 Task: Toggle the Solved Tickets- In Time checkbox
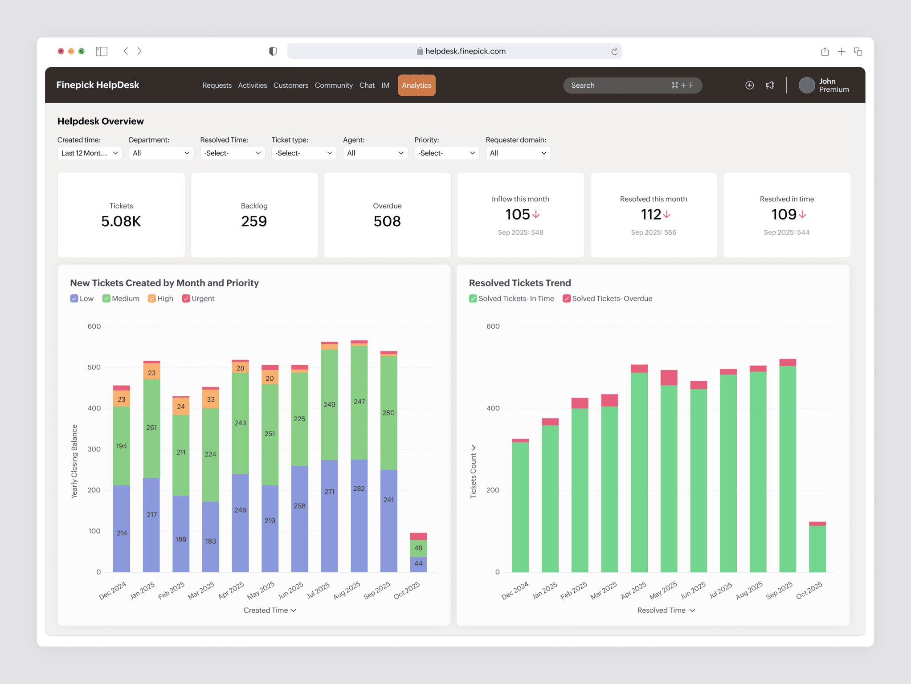point(473,298)
